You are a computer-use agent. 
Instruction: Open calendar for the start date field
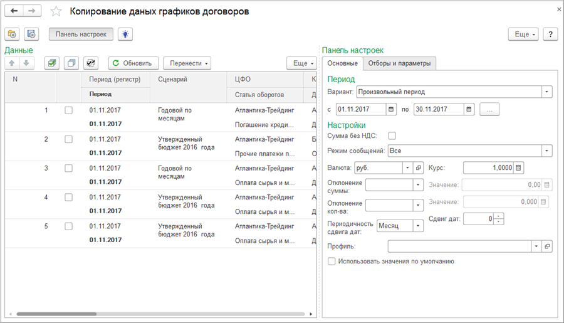pyautogui.click(x=392, y=109)
